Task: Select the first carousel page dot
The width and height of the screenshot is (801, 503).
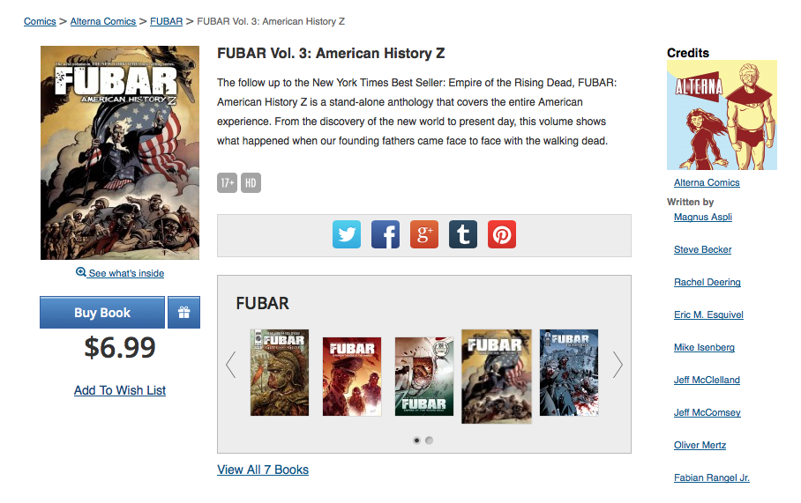Action: [x=417, y=440]
